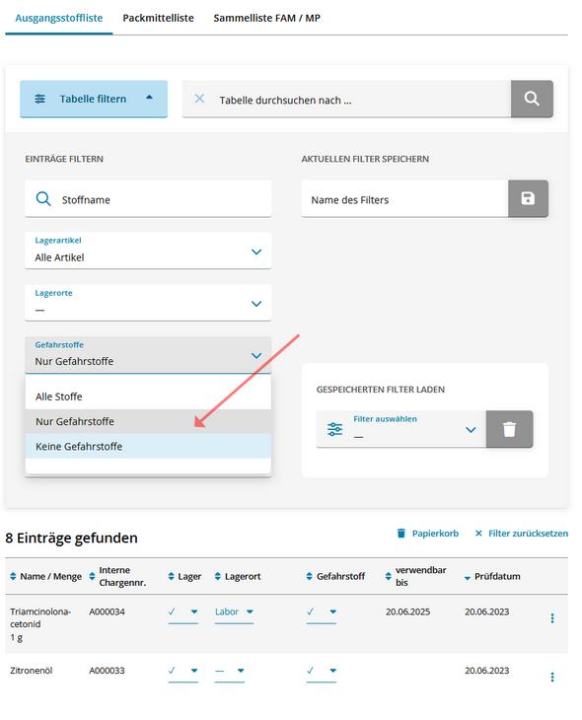Sort table by Prüfdatum column

[x=492, y=576]
